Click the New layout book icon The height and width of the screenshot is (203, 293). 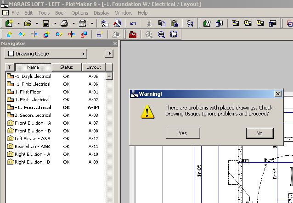[x=9, y=23]
